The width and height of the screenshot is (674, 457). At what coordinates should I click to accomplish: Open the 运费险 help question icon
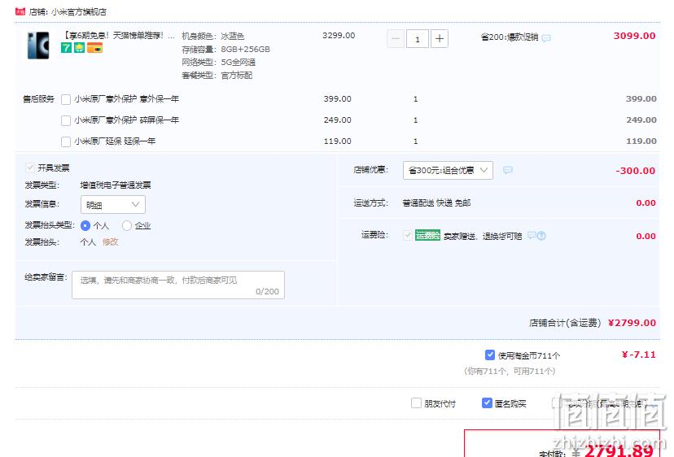(541, 235)
